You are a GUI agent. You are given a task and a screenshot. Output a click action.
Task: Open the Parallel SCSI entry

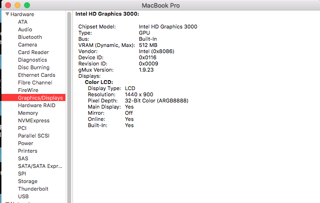34,136
